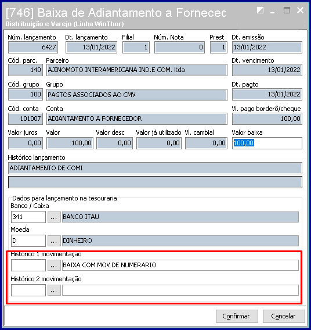
Task: Click the Parceiro field AJINOMOTO INTERAMERICANA
Action: tap(137, 70)
